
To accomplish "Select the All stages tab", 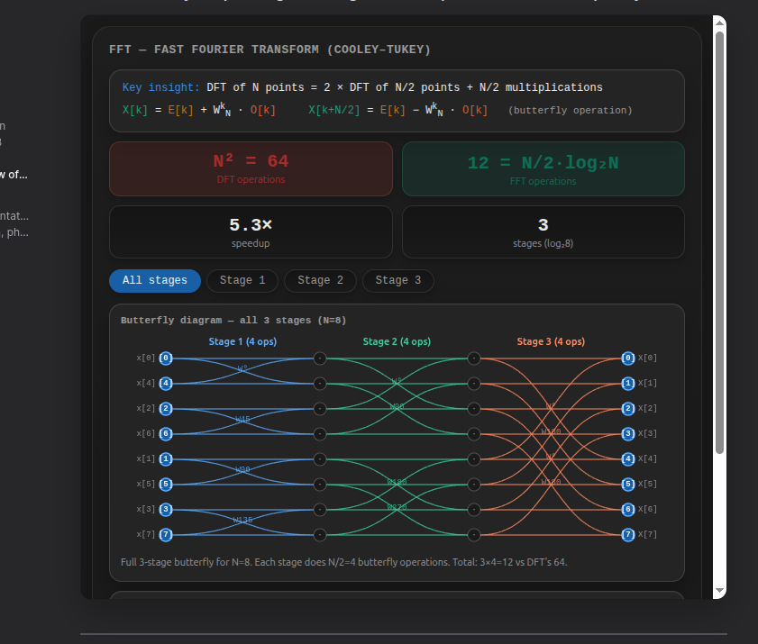I will click(x=155, y=281).
